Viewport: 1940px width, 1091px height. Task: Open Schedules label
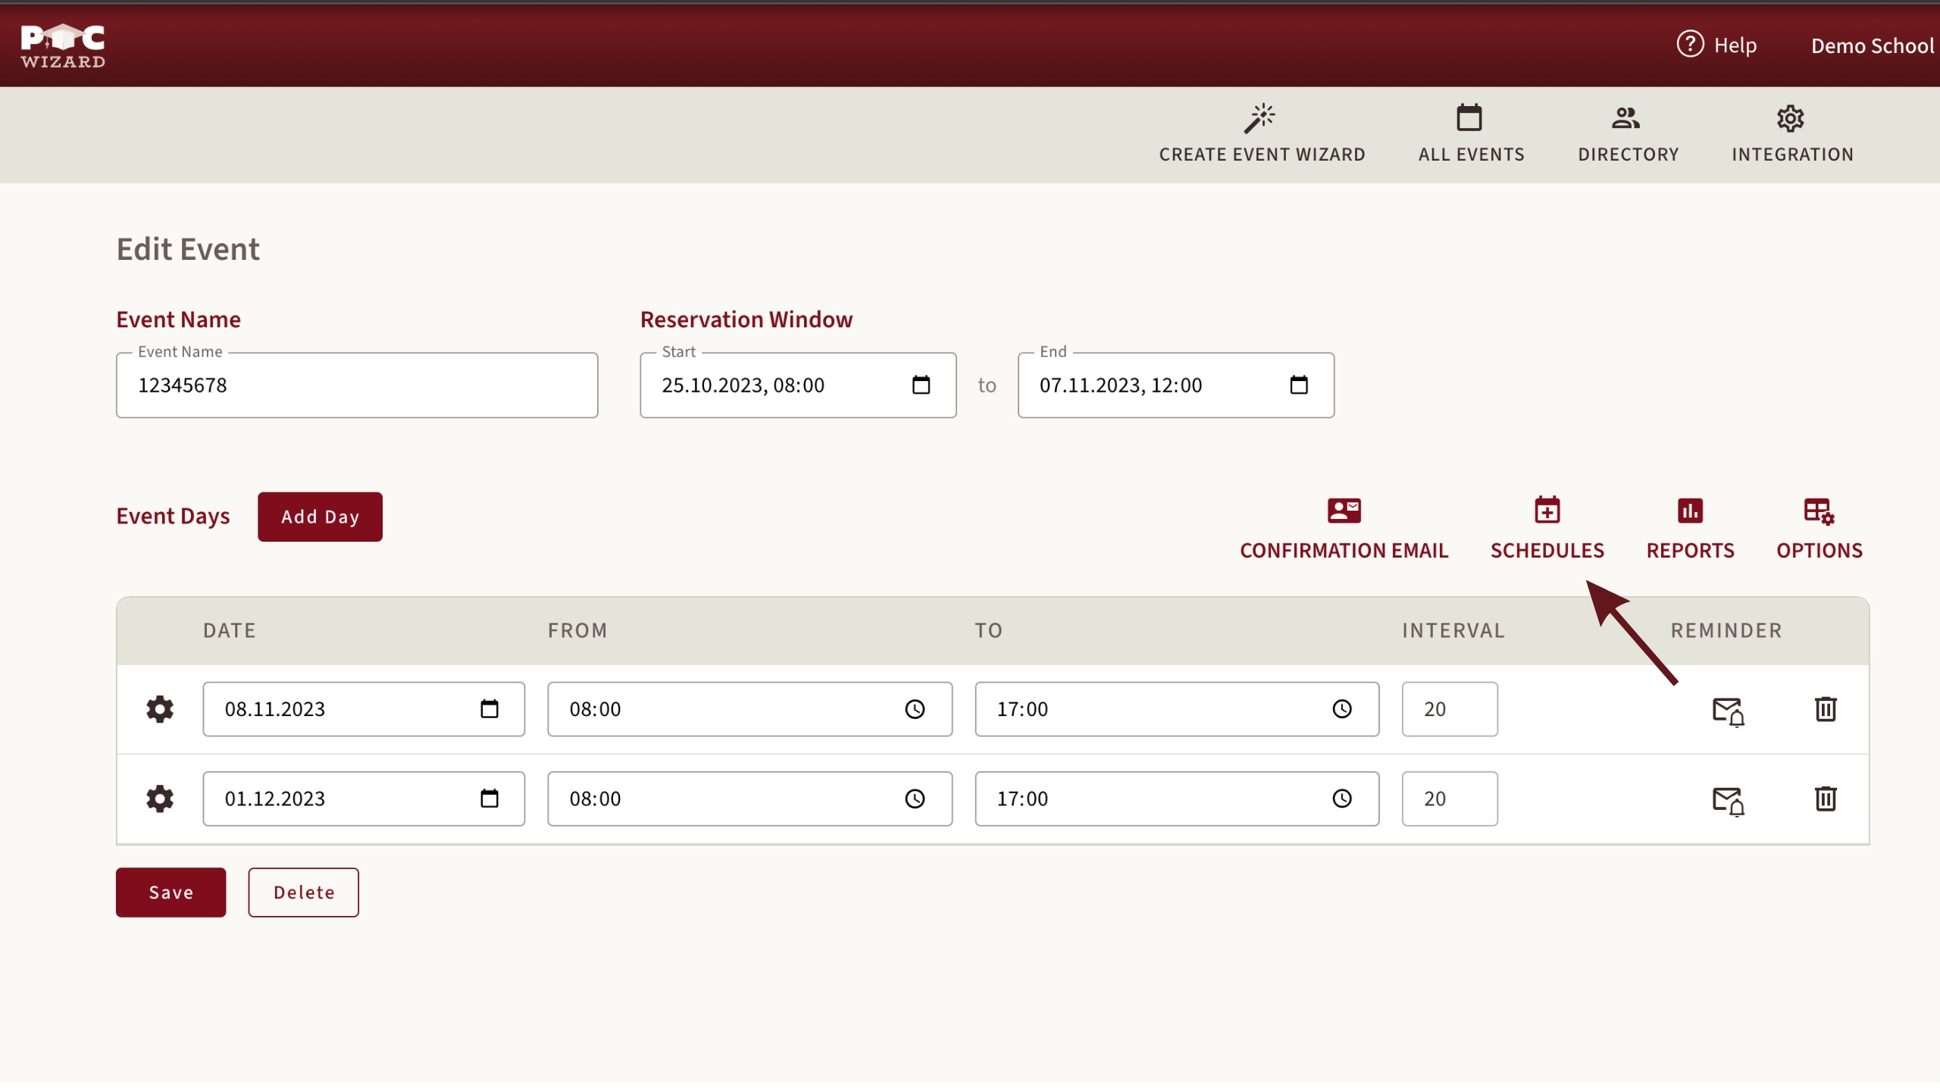click(x=1547, y=551)
